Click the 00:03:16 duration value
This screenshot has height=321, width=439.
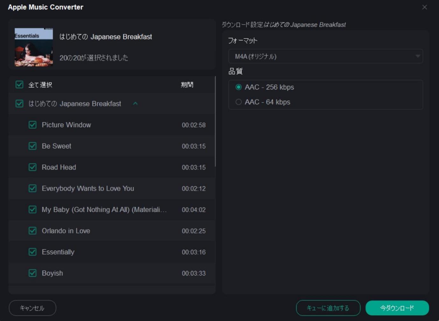pyautogui.click(x=194, y=252)
